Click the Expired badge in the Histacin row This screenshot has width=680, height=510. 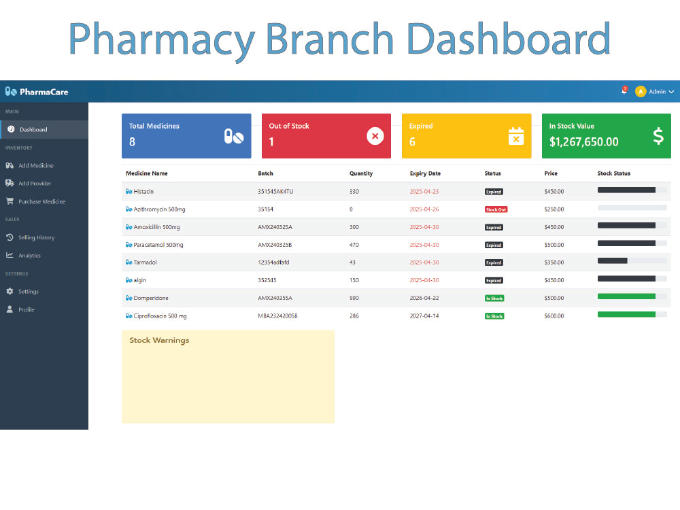point(494,192)
